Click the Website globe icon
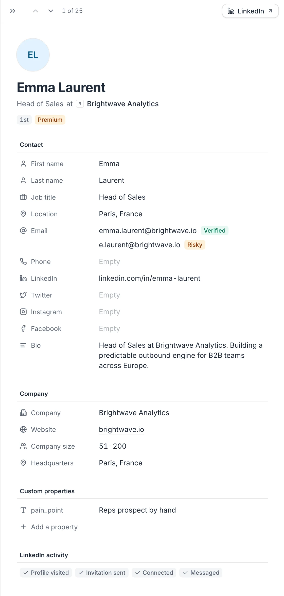This screenshot has width=284, height=596. click(x=23, y=430)
